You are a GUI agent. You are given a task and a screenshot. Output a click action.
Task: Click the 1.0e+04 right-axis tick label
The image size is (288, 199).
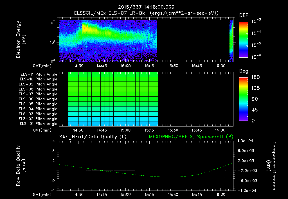245,141
